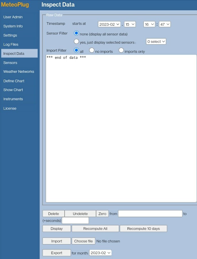Click the Delete button
197x259 pixels.
tap(53, 214)
